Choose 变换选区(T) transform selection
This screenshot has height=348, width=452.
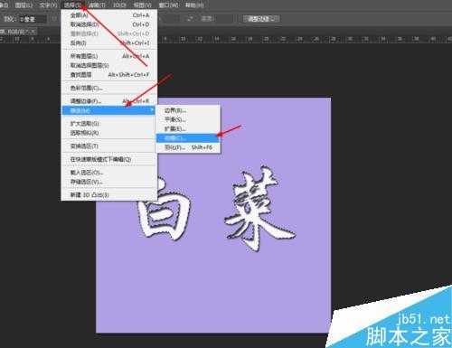coord(109,146)
